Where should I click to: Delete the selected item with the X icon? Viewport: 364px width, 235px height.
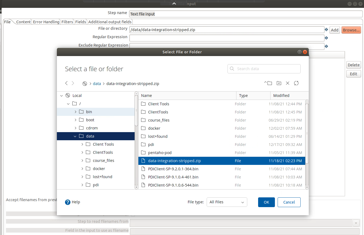pyautogui.click(x=288, y=83)
